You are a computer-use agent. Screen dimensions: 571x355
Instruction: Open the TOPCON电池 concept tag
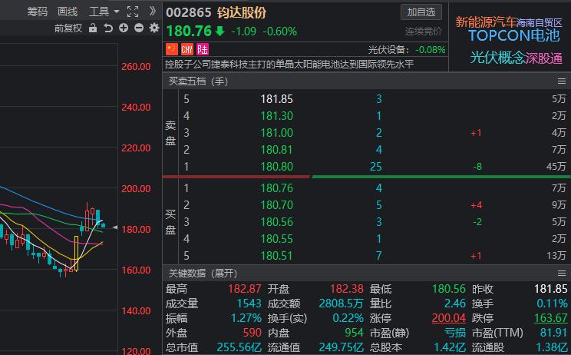point(514,35)
